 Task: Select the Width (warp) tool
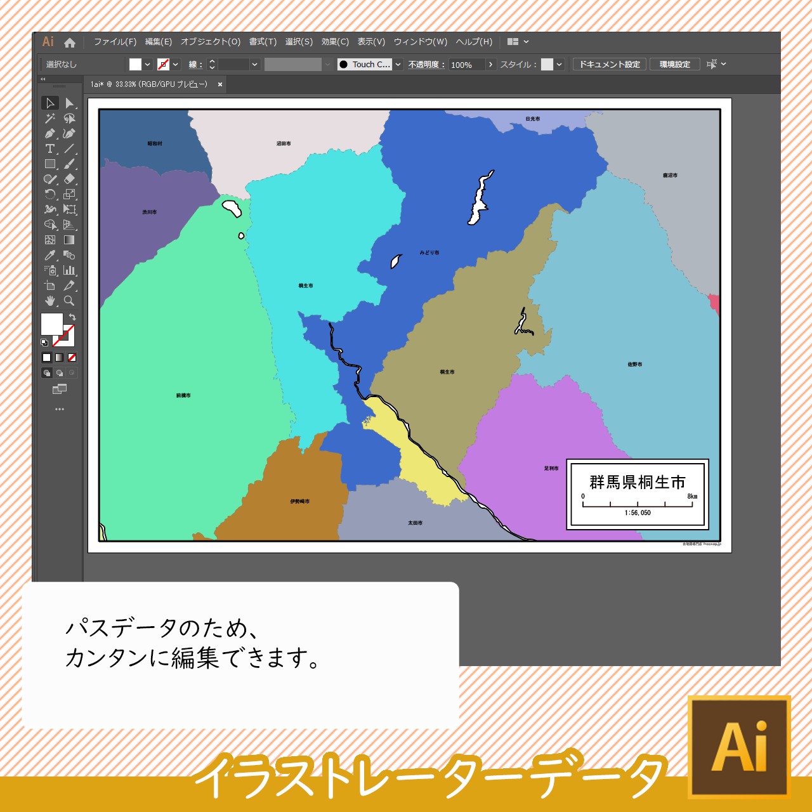point(50,209)
